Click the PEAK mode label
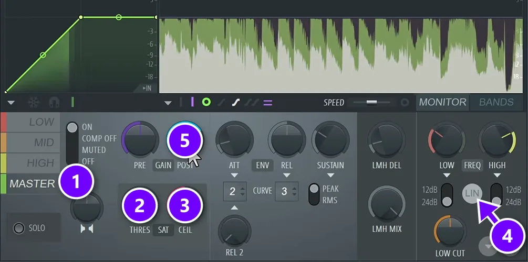528x262 pixels. coord(330,189)
